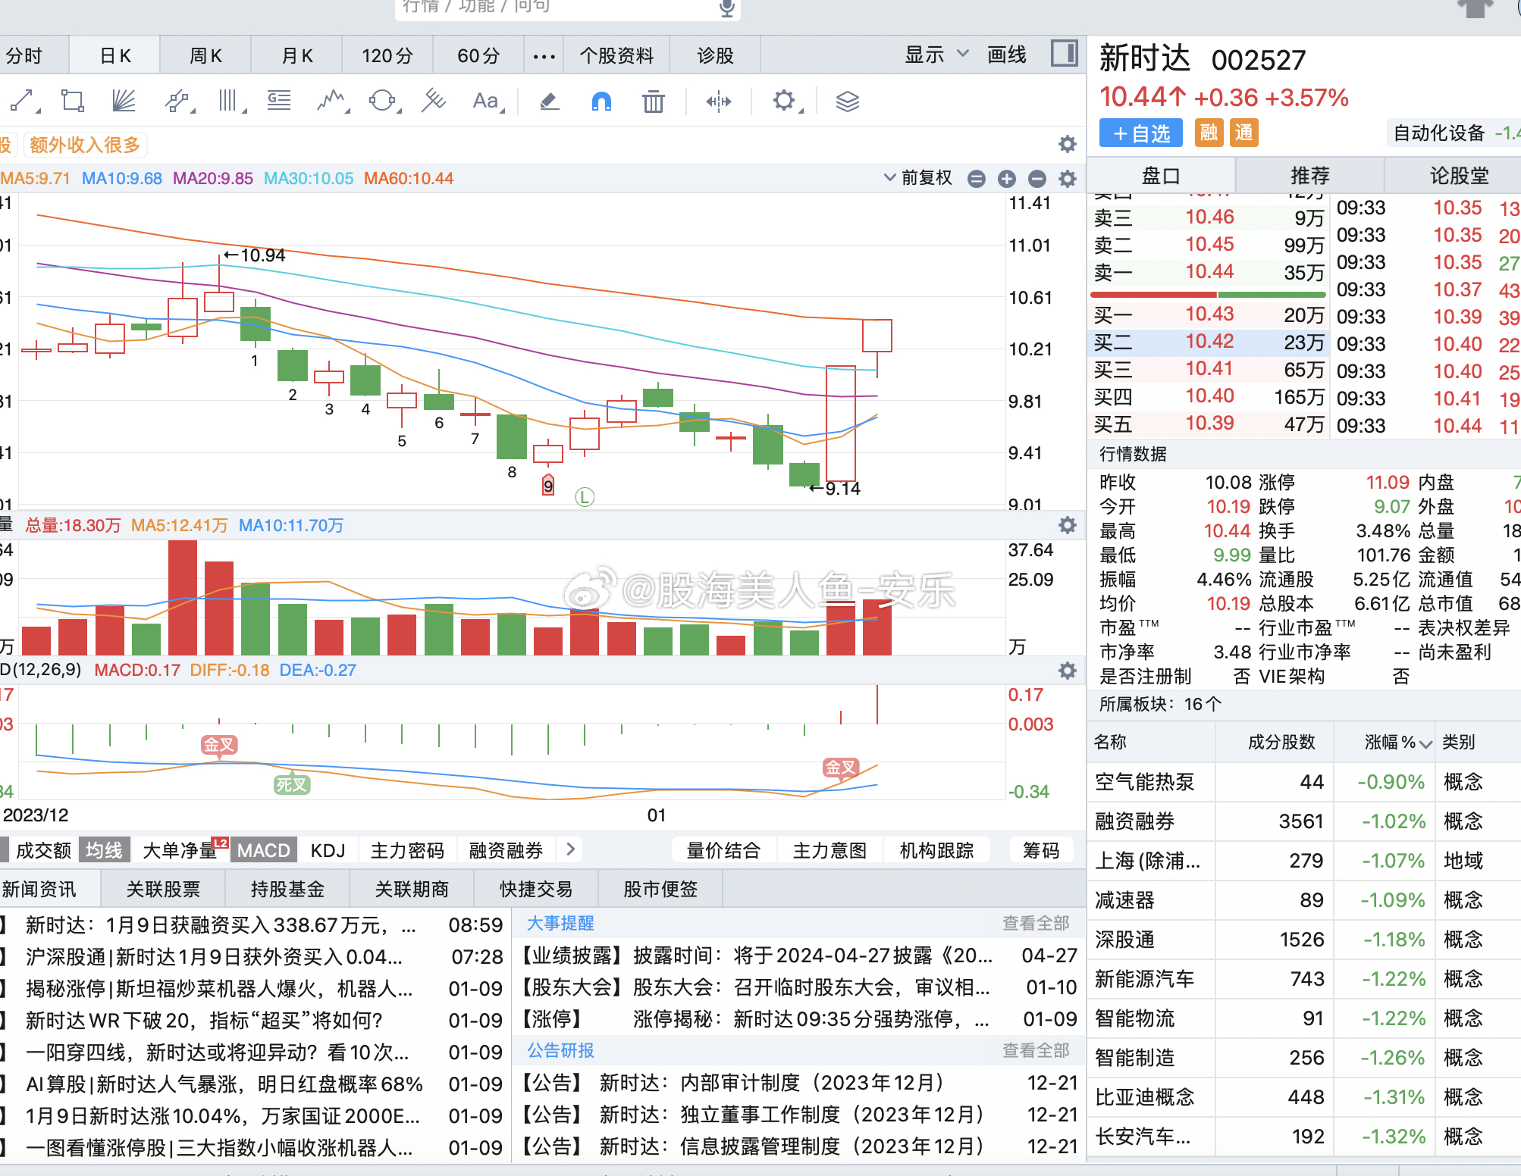Toggle the magnet snap tool
1521x1176 pixels.
601,101
